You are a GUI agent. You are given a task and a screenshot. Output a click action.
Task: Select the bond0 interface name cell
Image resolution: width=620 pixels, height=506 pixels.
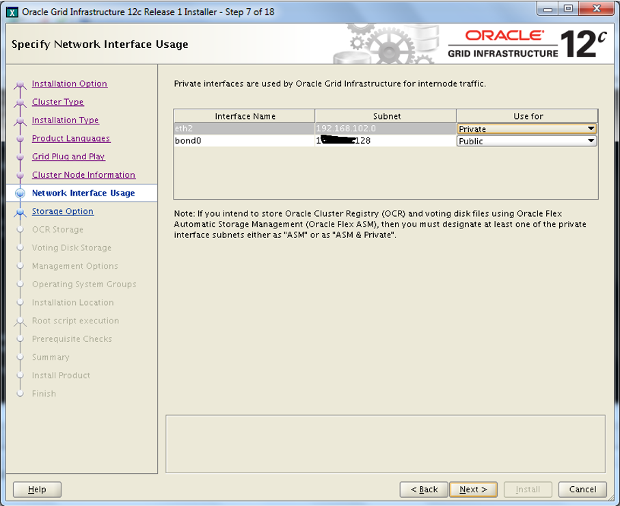coord(244,141)
